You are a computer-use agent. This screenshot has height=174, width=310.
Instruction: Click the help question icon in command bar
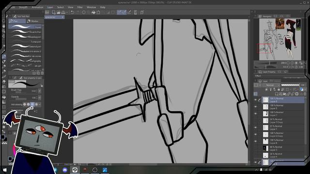click(142, 13)
